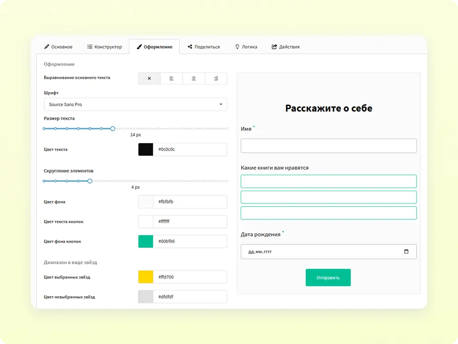Go to the Поделиться tab
Screen dimensions: 458x344
[203, 47]
